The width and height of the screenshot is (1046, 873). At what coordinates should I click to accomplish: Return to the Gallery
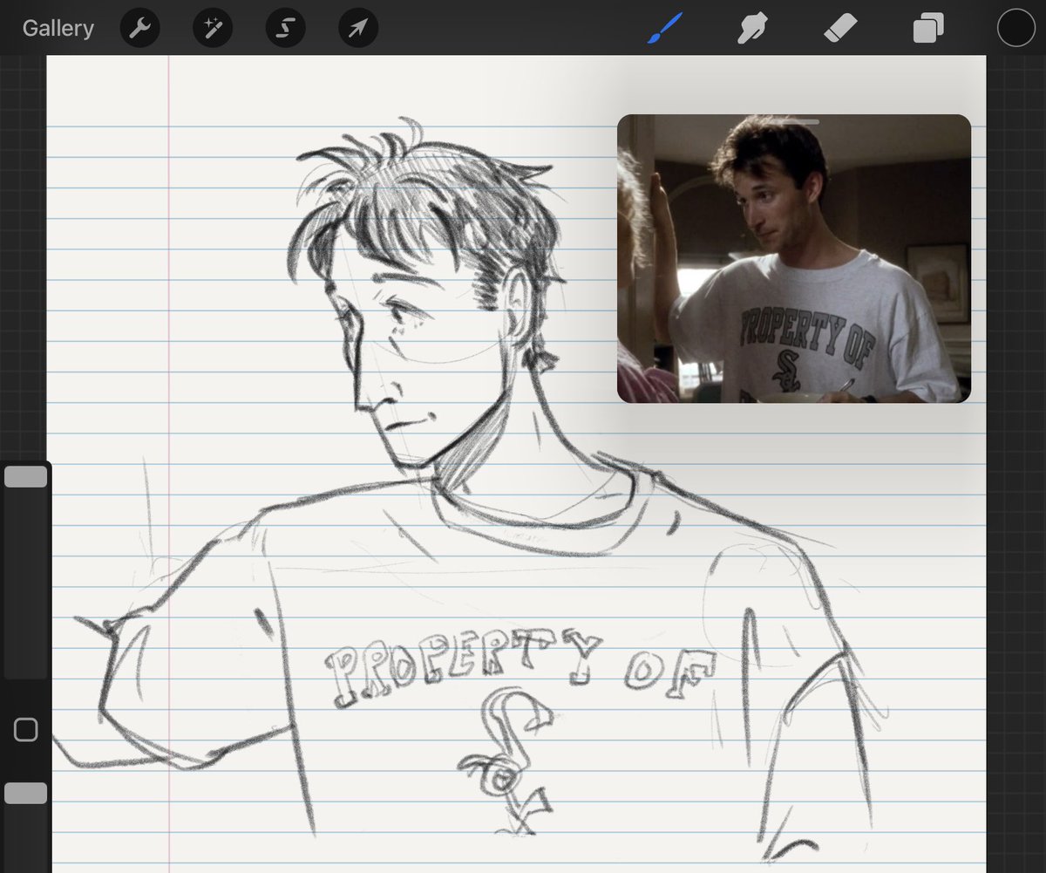58,28
